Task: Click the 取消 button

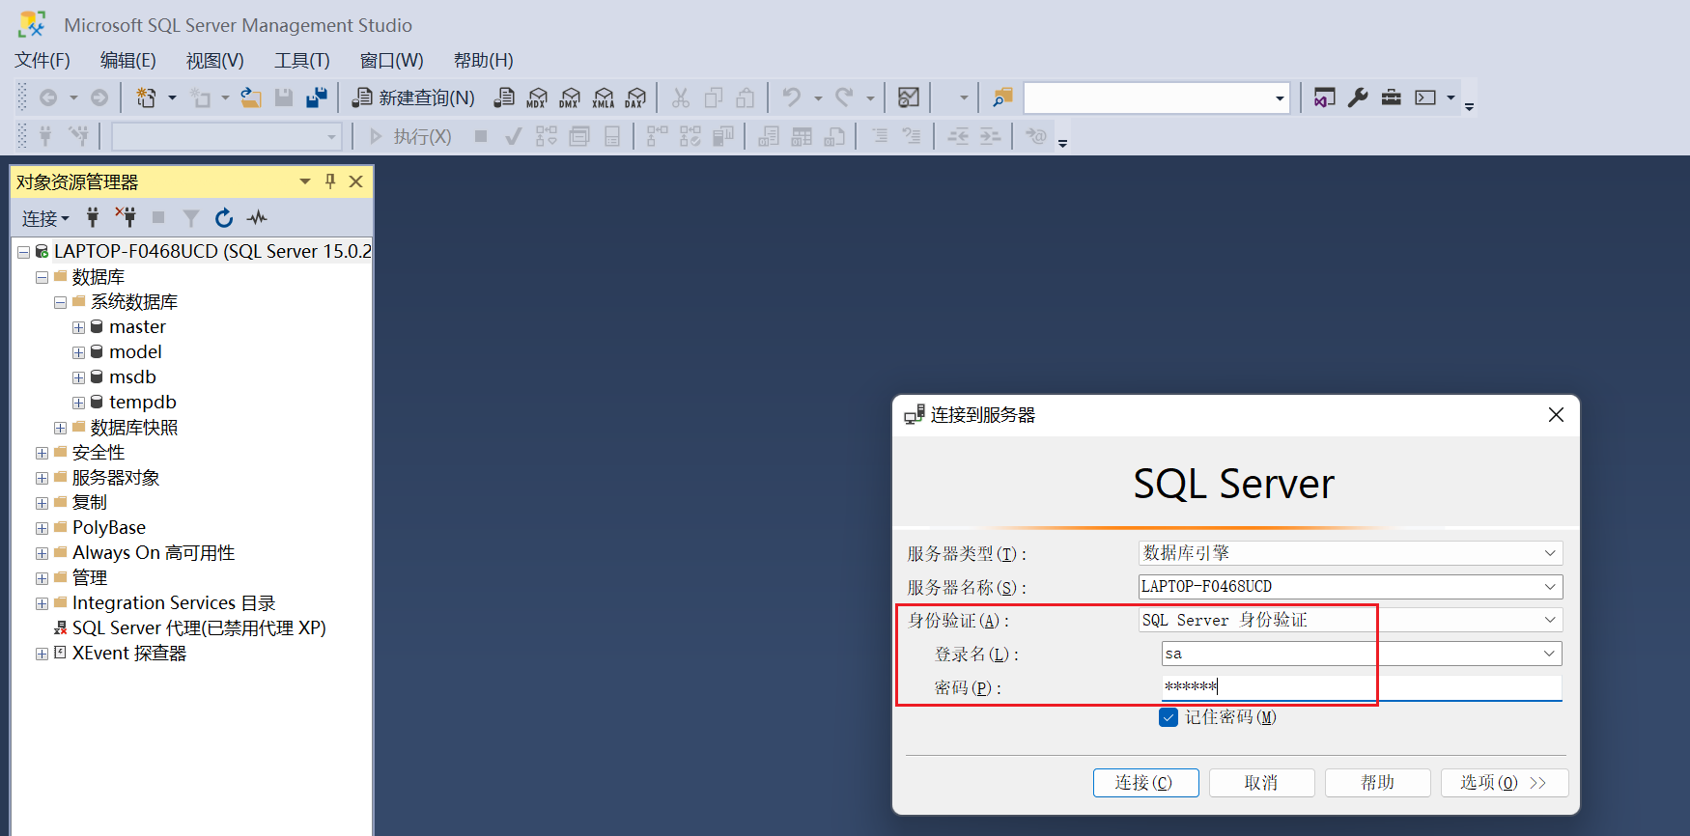Action: 1261,783
